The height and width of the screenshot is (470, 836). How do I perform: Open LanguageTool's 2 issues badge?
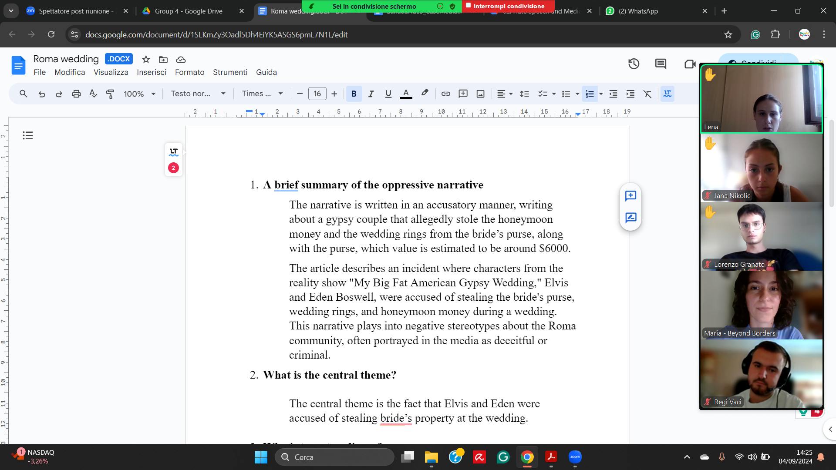(x=173, y=168)
